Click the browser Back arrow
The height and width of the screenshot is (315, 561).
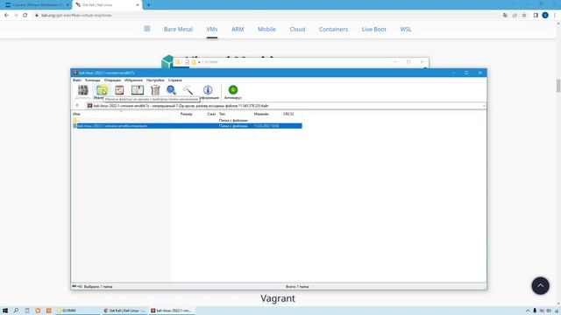tap(6, 16)
